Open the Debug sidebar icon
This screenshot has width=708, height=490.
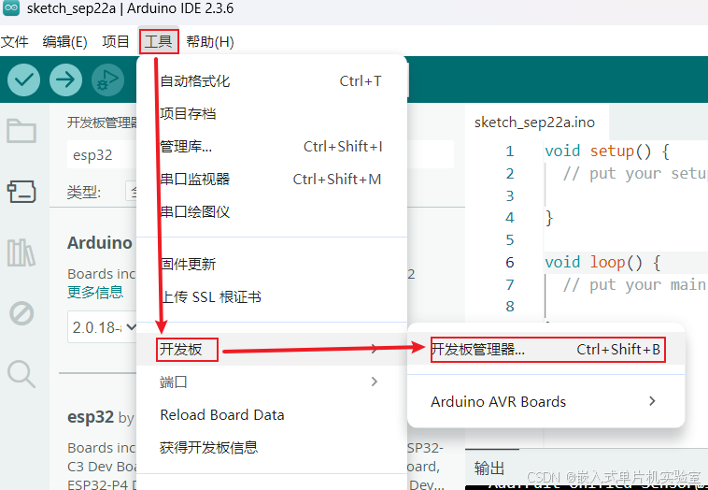point(21,313)
